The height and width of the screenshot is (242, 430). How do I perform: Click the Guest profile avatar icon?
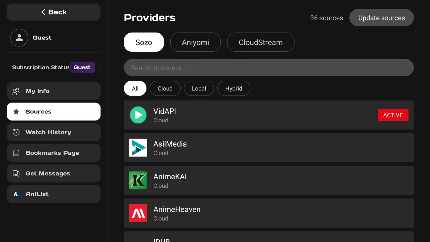click(19, 38)
